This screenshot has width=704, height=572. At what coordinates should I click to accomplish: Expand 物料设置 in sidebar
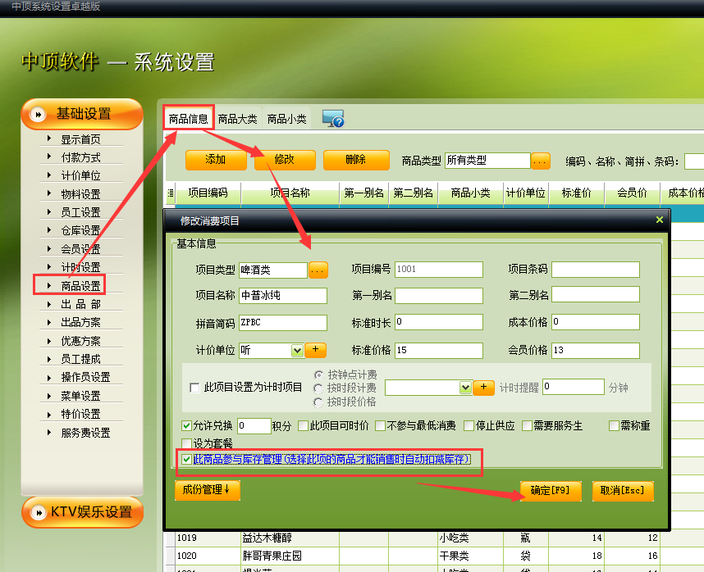point(80,194)
